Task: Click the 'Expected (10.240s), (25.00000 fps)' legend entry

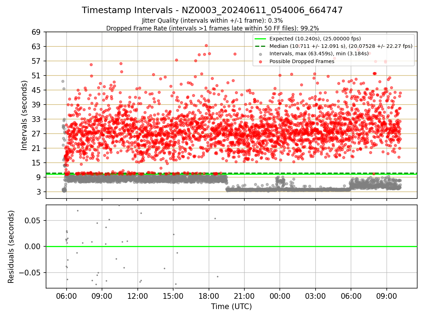Action: 315,39
